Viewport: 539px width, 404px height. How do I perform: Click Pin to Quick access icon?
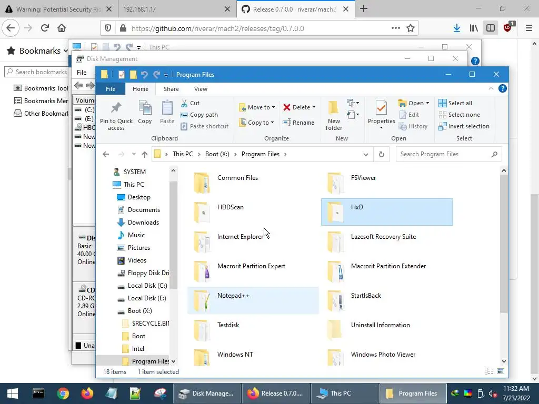click(x=116, y=108)
